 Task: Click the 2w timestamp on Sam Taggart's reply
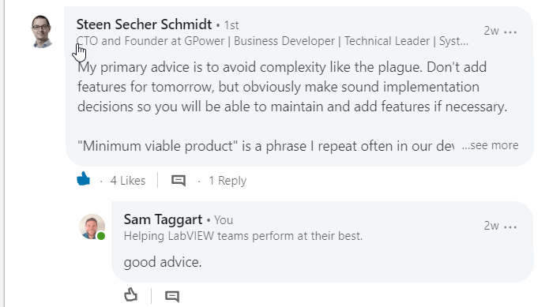pyautogui.click(x=491, y=226)
